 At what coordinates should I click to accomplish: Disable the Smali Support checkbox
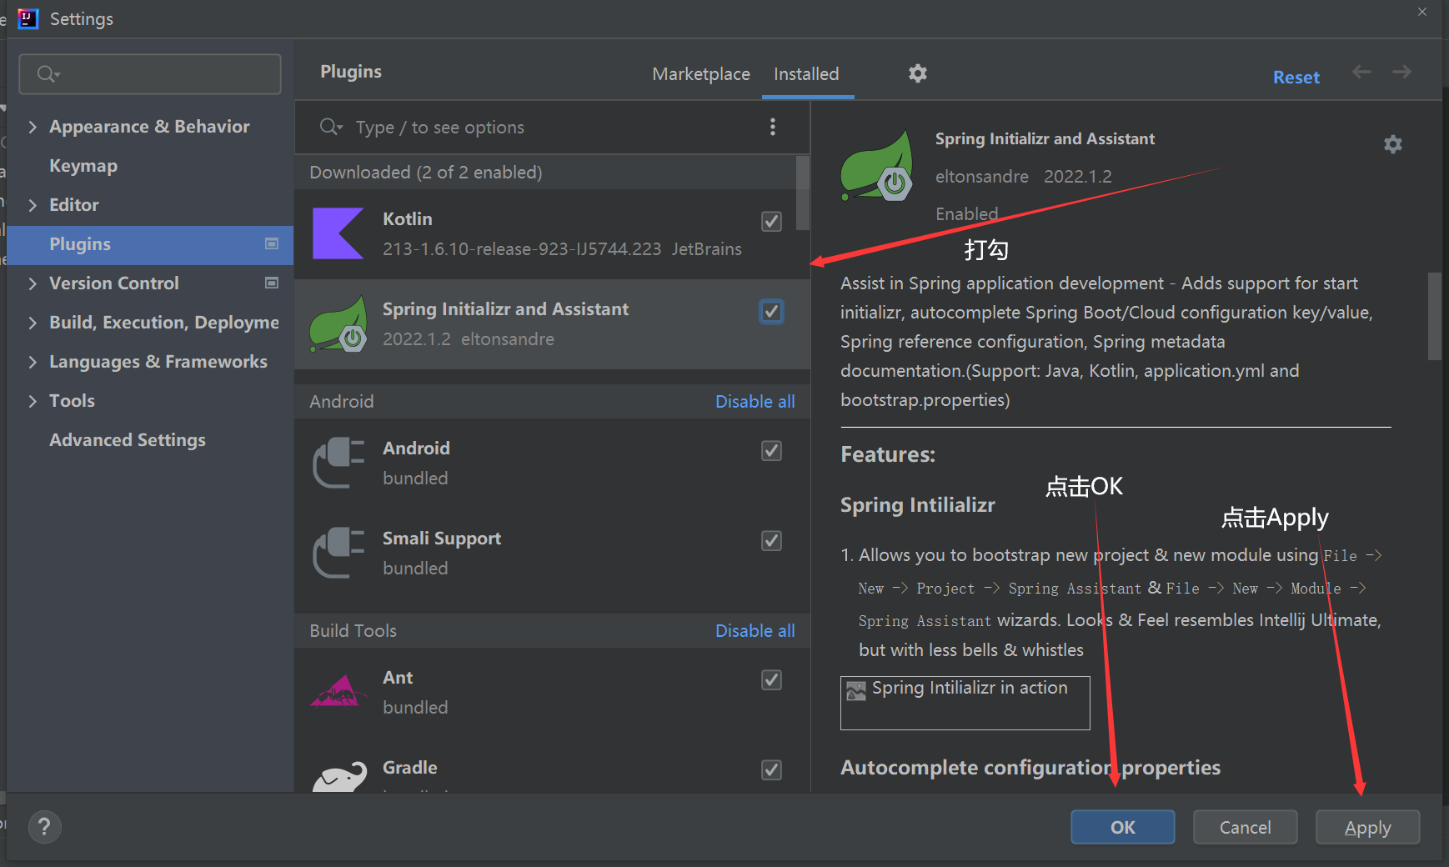pos(772,540)
